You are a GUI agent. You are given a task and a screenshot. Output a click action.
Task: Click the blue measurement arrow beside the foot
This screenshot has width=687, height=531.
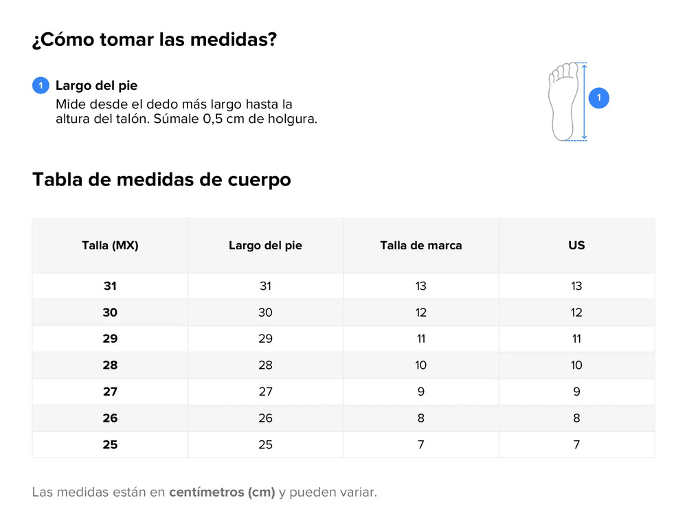click(584, 102)
